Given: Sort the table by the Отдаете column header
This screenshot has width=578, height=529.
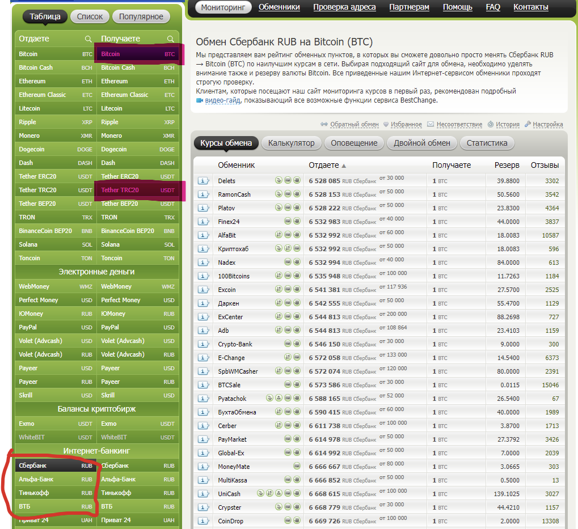Looking at the screenshot, I should 324,165.
